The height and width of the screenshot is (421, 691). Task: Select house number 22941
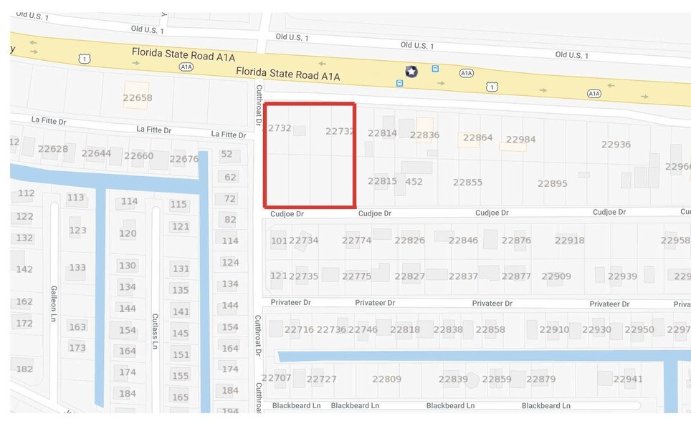(x=628, y=379)
